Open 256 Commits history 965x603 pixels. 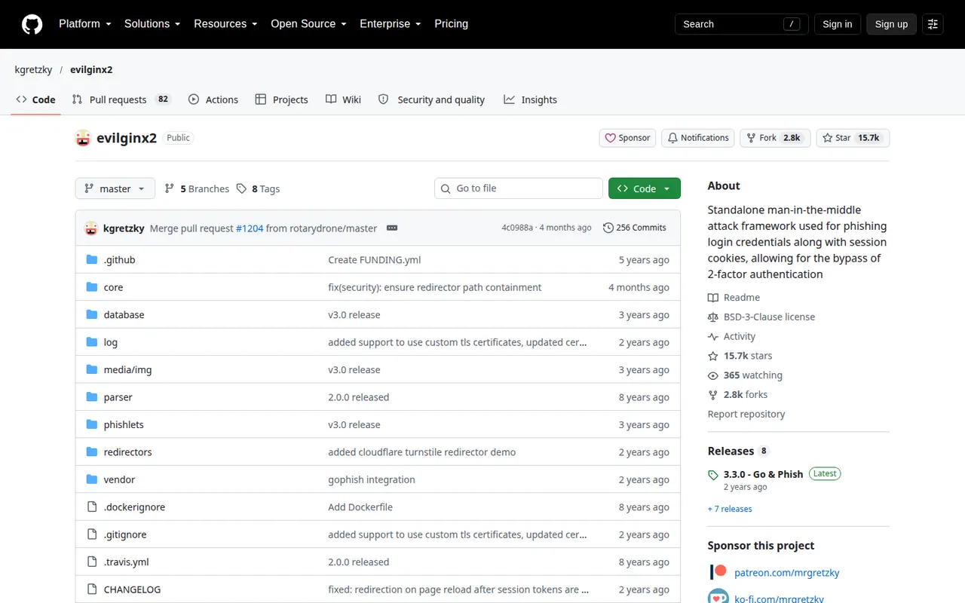(x=635, y=228)
